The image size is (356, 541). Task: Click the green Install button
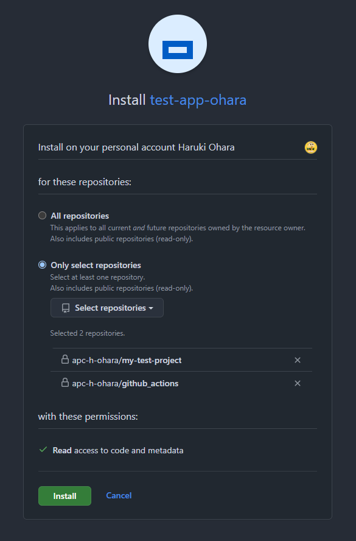(x=65, y=496)
